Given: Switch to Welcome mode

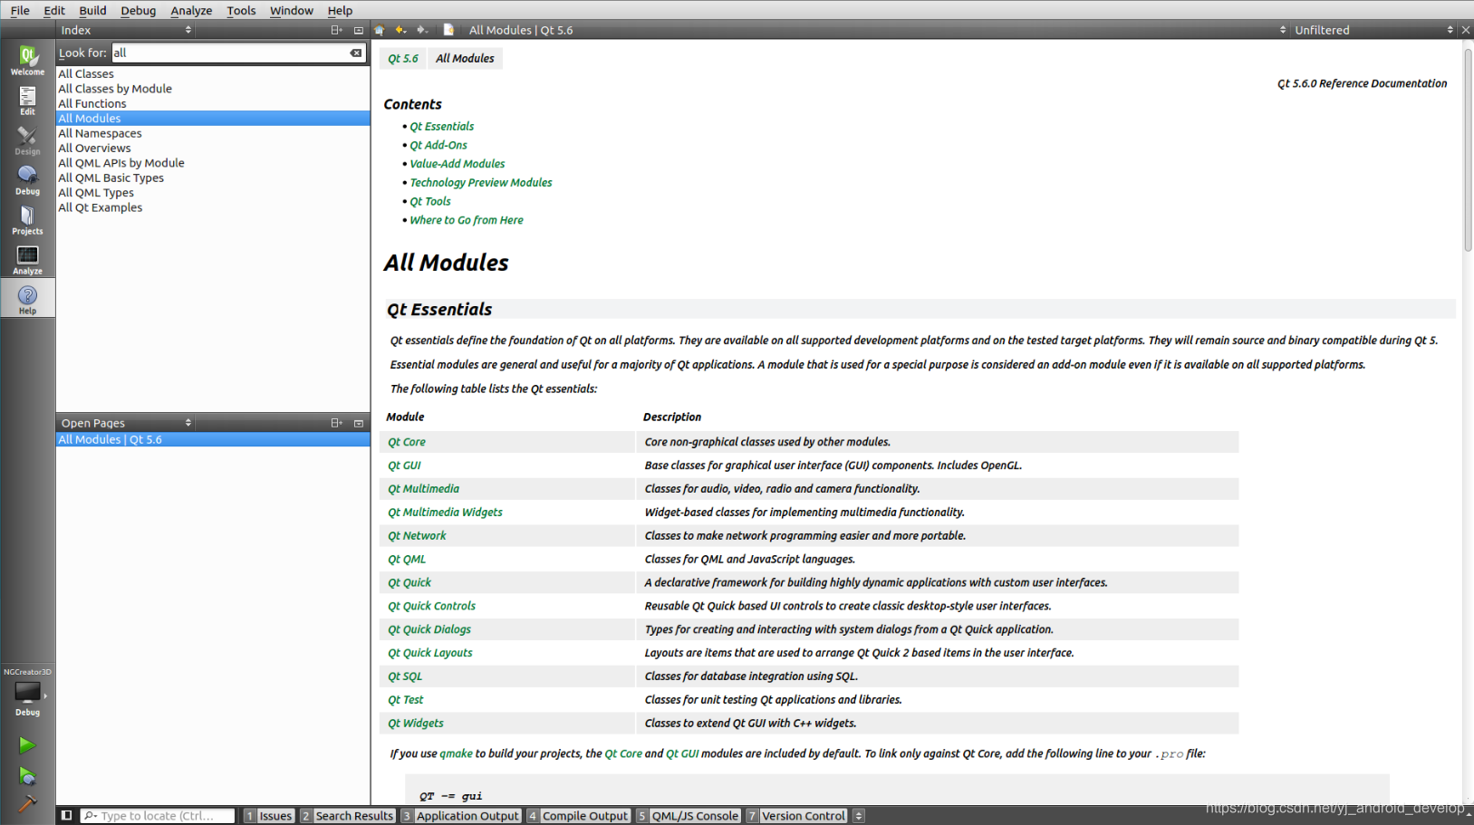Looking at the screenshot, I should (x=27, y=60).
